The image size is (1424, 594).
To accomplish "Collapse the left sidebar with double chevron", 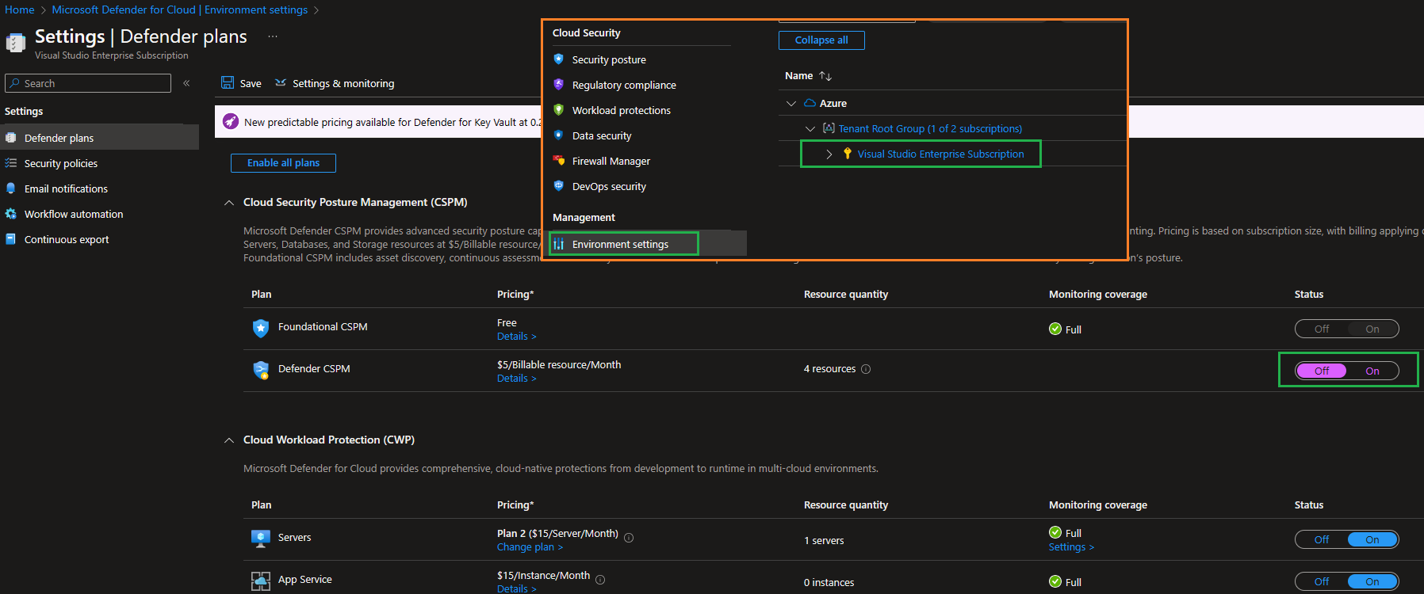I will pyautogui.click(x=186, y=83).
